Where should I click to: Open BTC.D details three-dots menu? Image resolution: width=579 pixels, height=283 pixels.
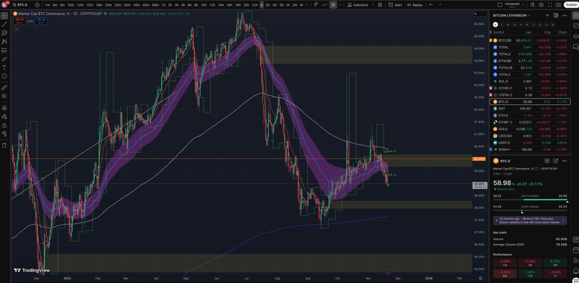[564, 161]
